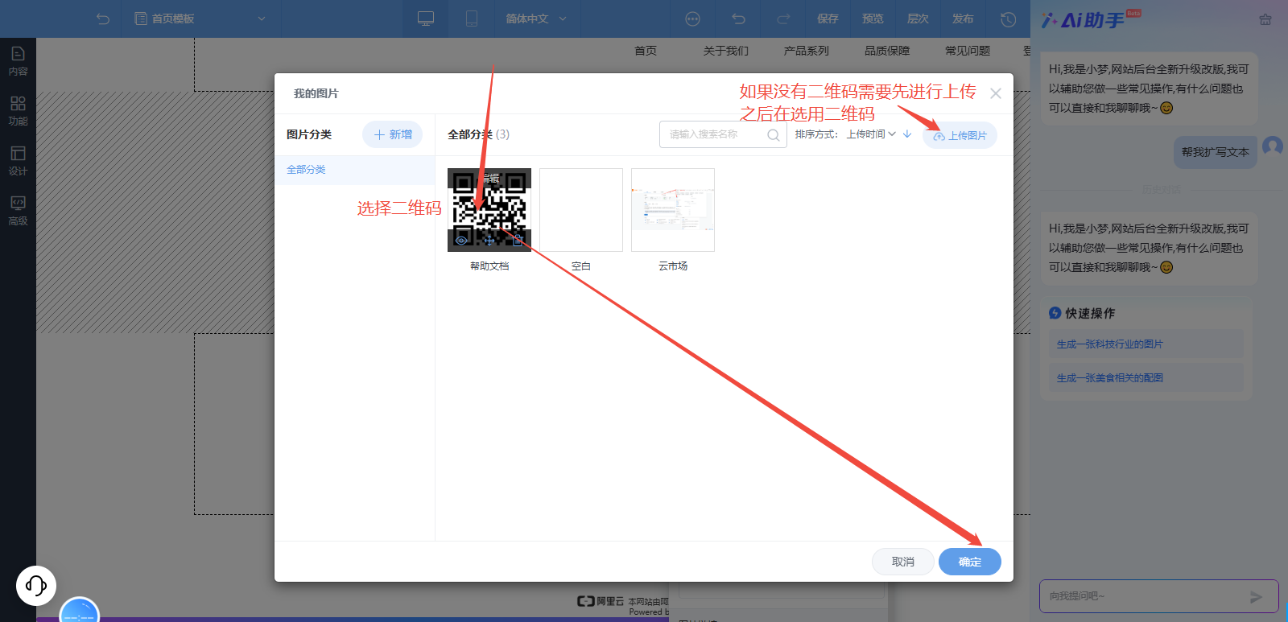Image resolution: width=1288 pixels, height=622 pixels.
Task: Click the trash icon on 帮助文档 image
Action: [518, 240]
